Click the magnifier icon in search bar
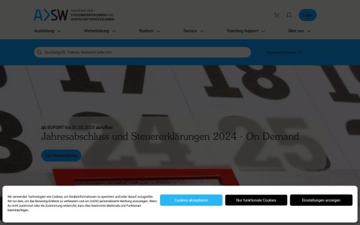 tap(40, 52)
